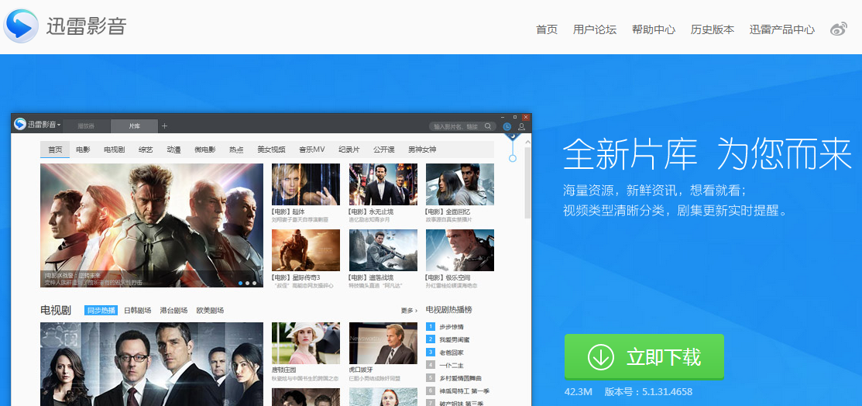Click the 迅雷影音 site logo in the header
This screenshot has width=862, height=406.
point(65,26)
